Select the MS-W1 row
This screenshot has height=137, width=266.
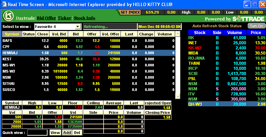89,65
